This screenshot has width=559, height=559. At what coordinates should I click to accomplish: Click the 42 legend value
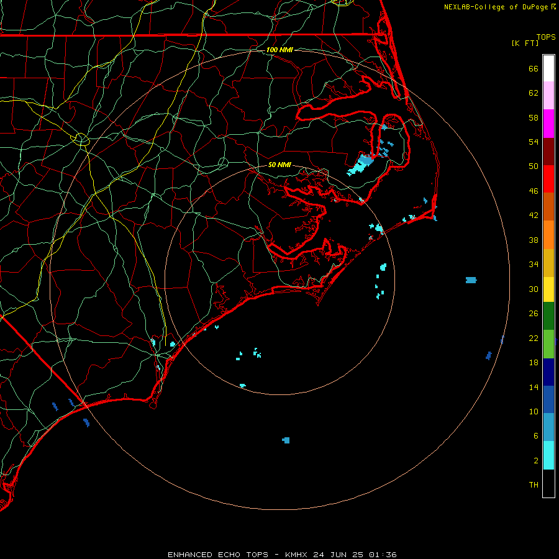pos(534,216)
